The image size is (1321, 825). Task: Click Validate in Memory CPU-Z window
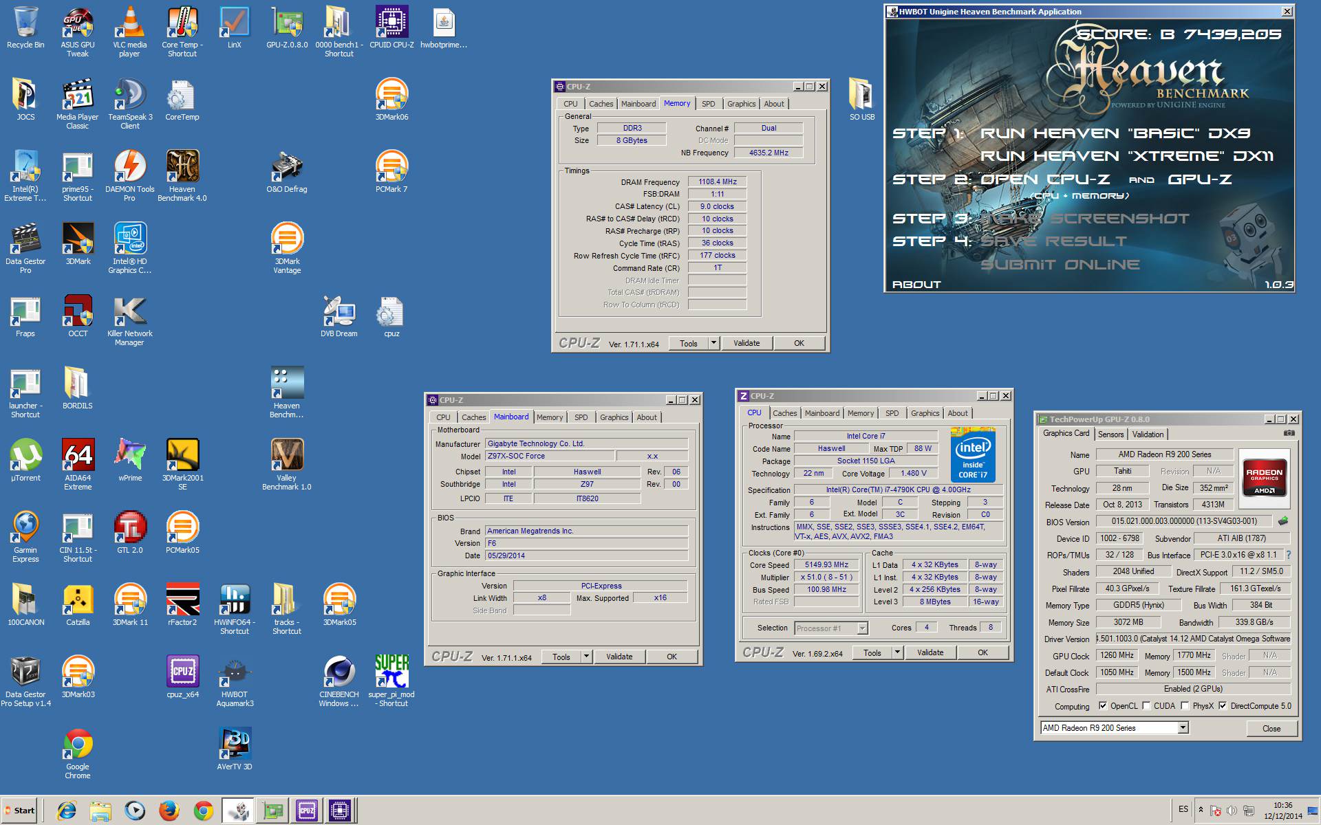747,343
